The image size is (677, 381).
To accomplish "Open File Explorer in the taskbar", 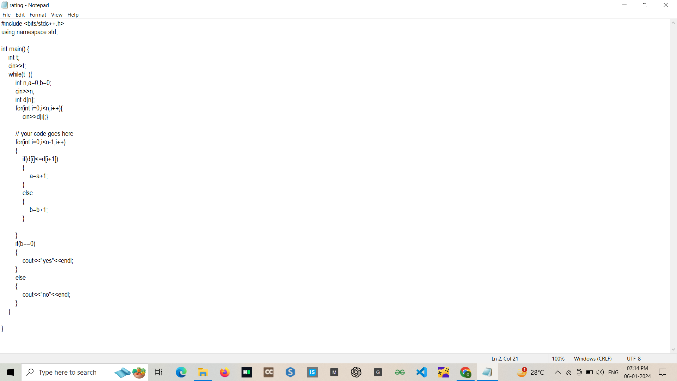I will [x=203, y=372].
